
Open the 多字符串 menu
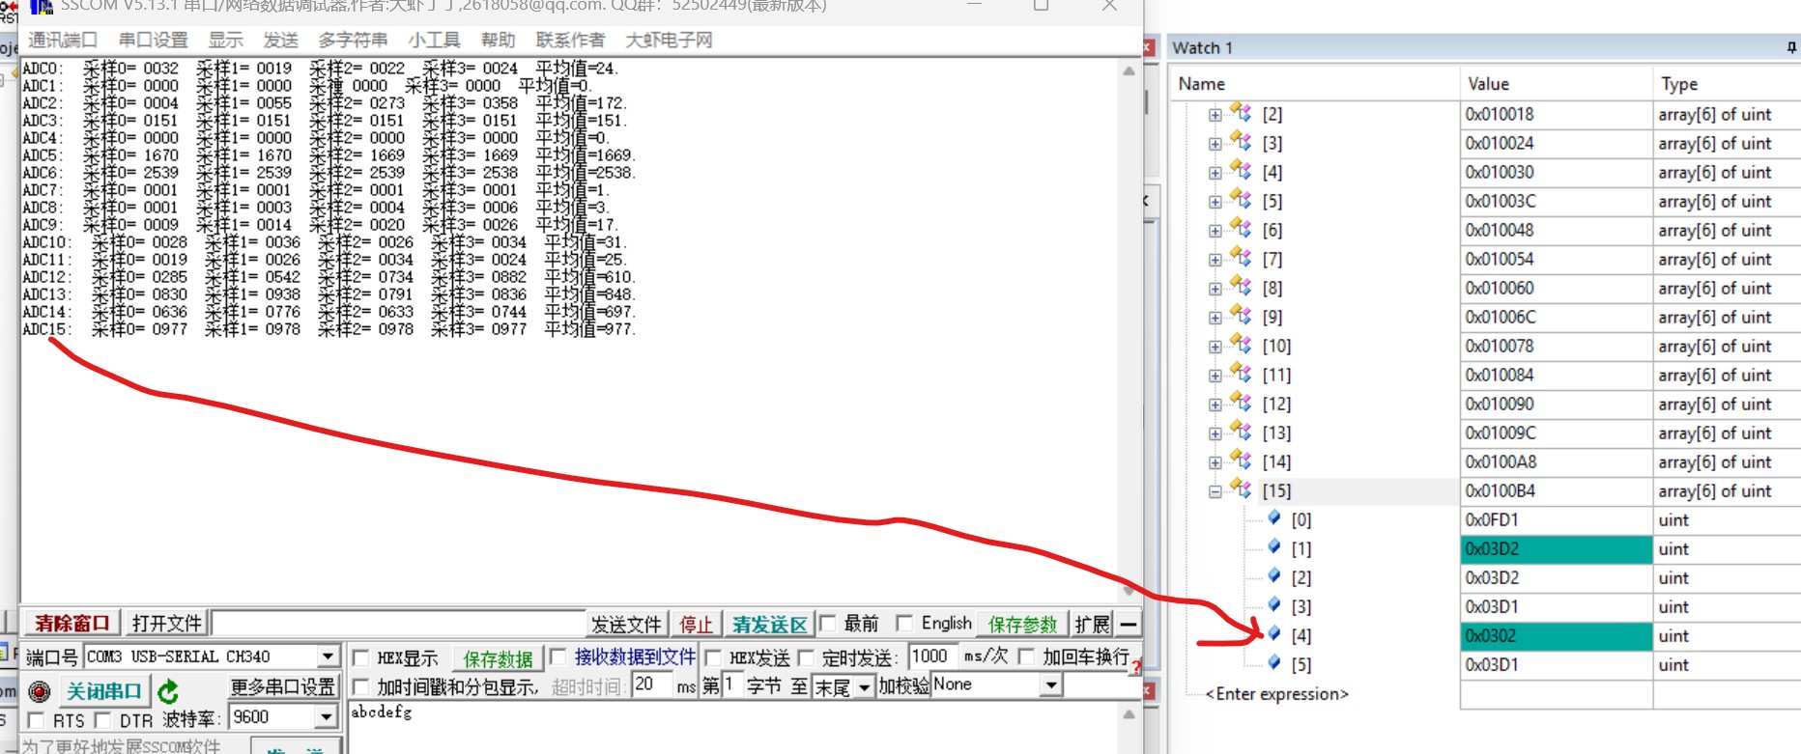pos(354,40)
